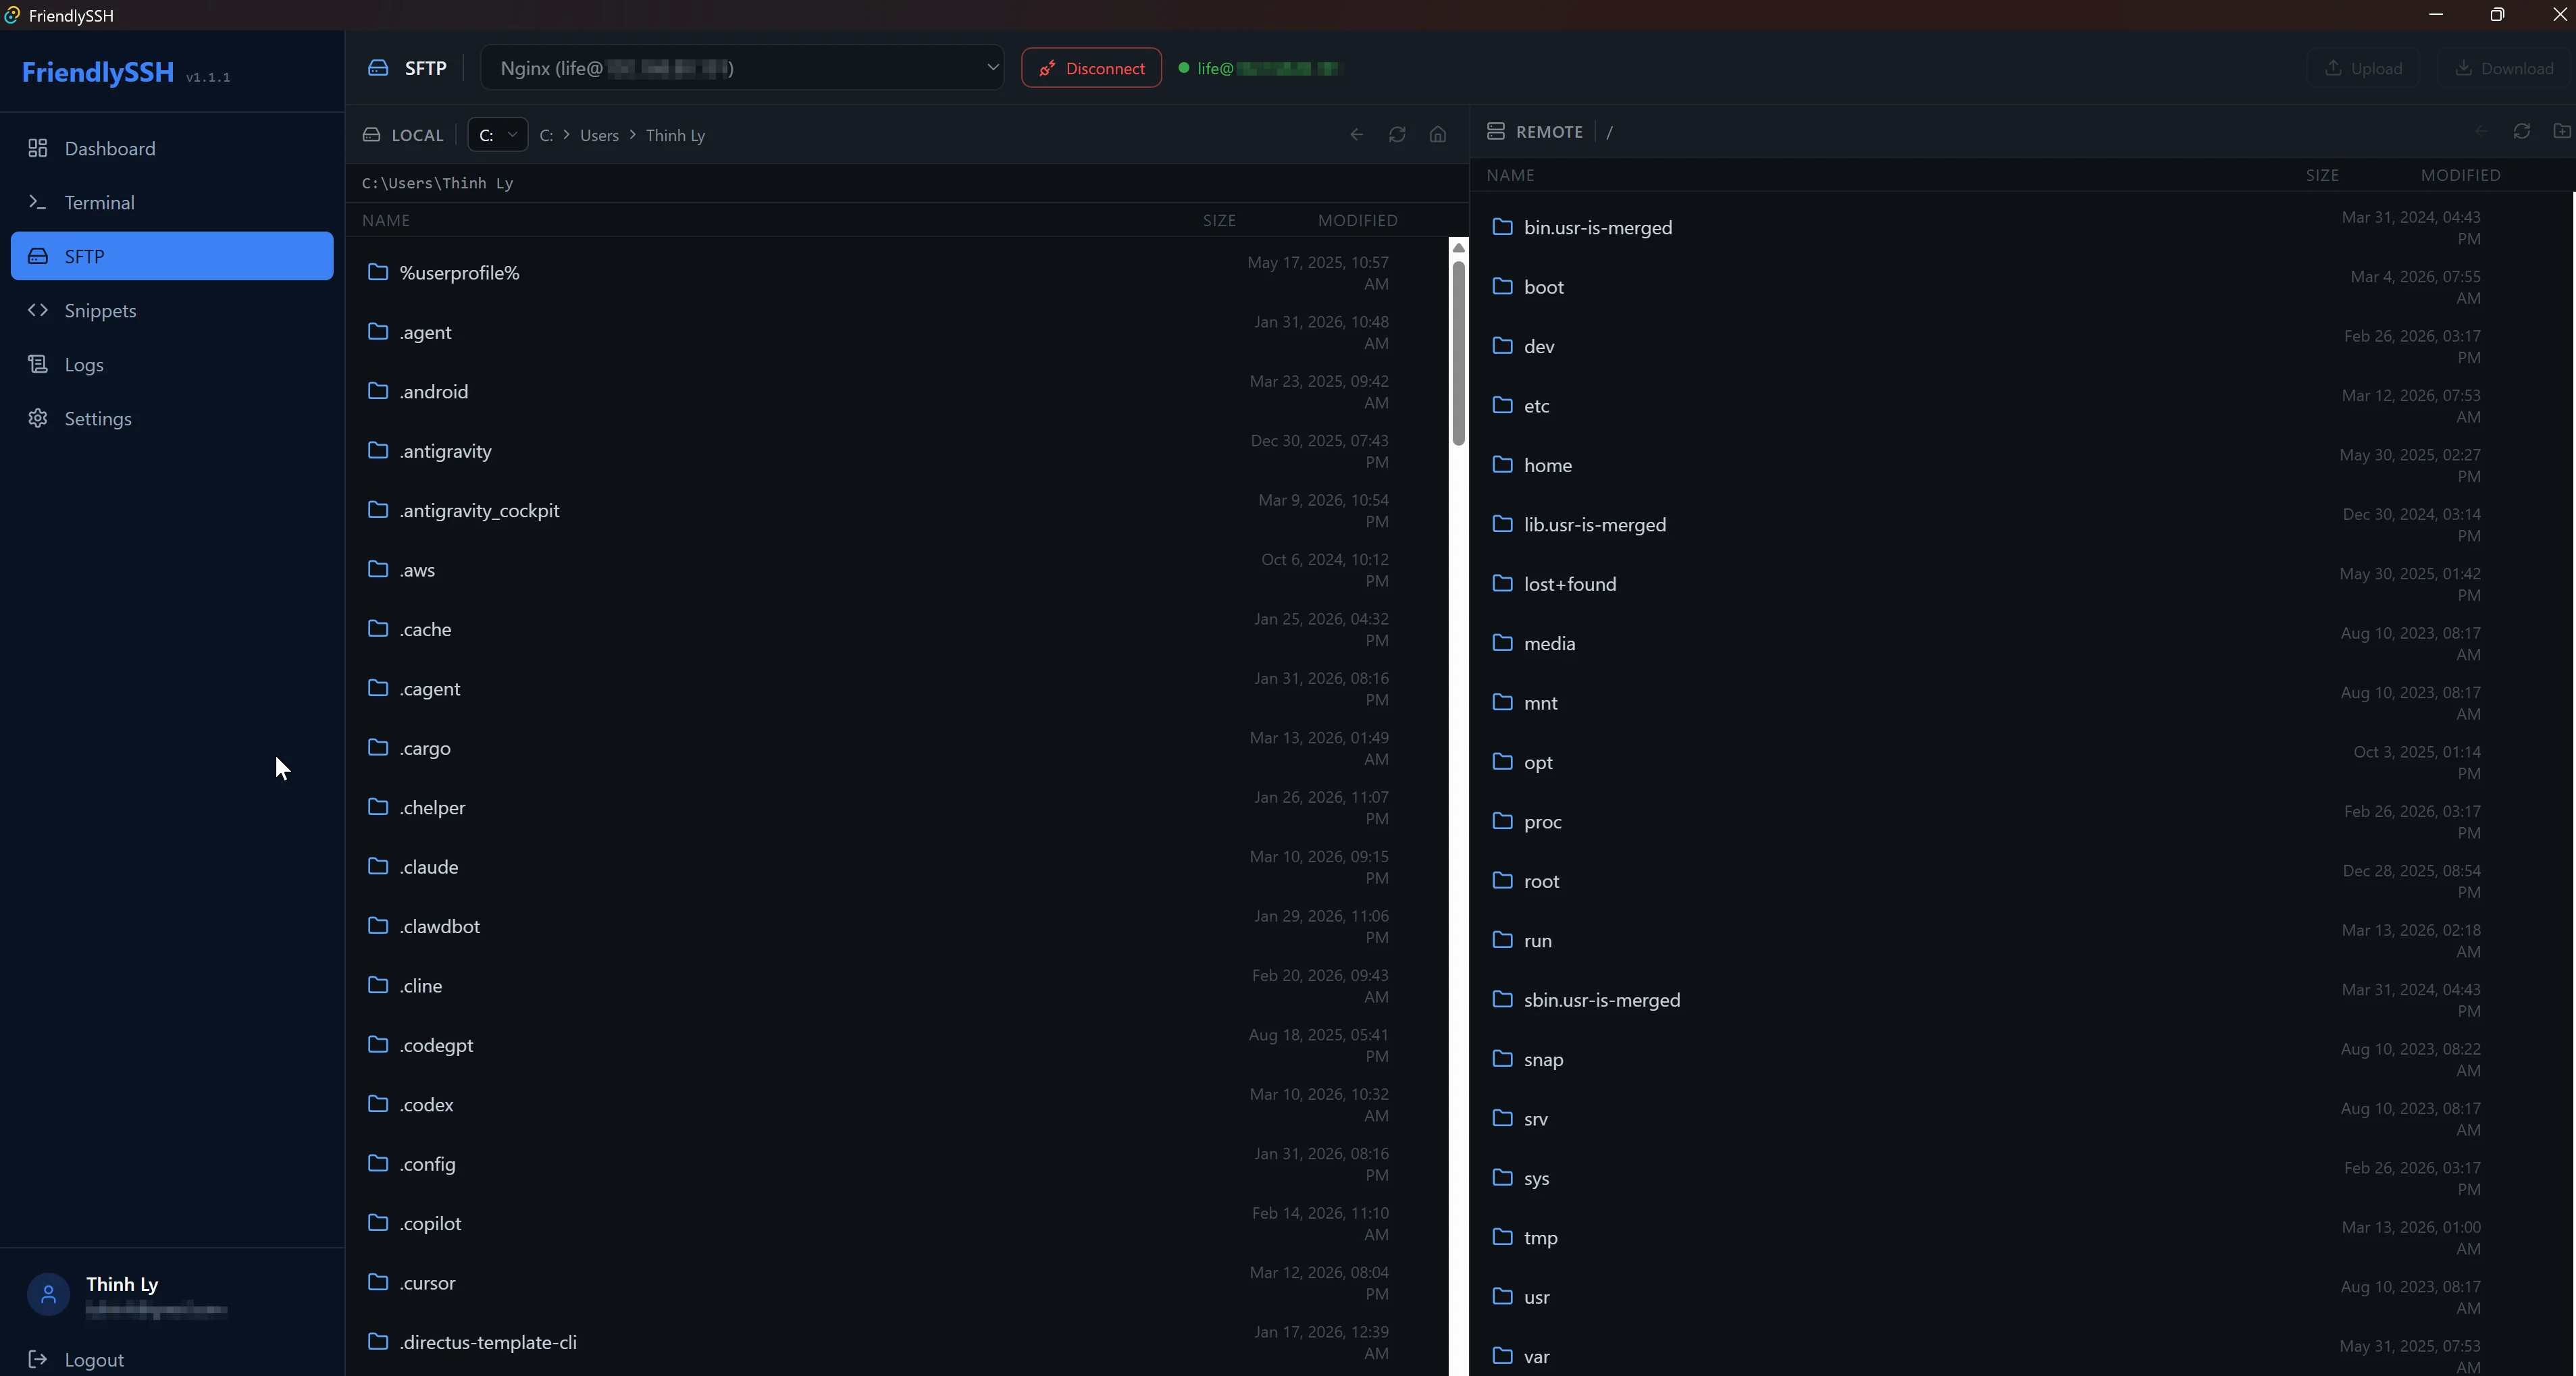Go to local home directory icon

coord(1438,135)
